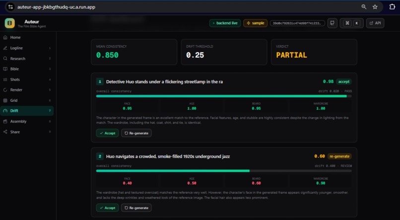Screen dimensions: 400x220
Task: Click the Shots list icon
Action: tap(5, 79)
